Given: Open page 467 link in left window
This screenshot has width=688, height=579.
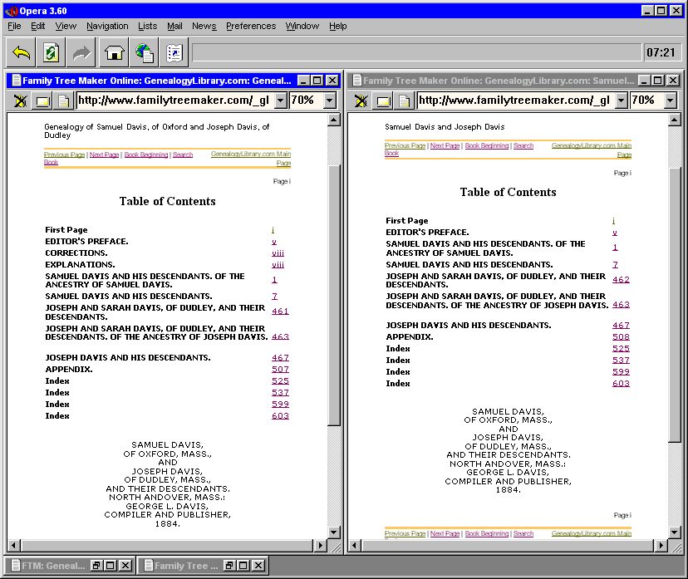Looking at the screenshot, I should coord(280,358).
